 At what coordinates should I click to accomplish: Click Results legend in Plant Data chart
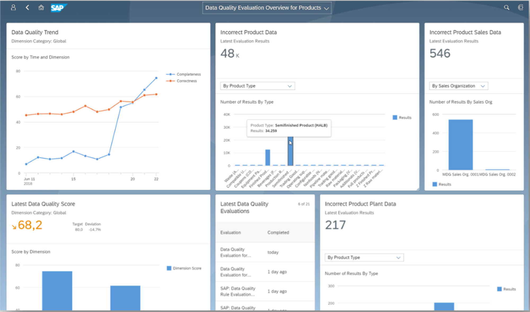tap(506, 289)
